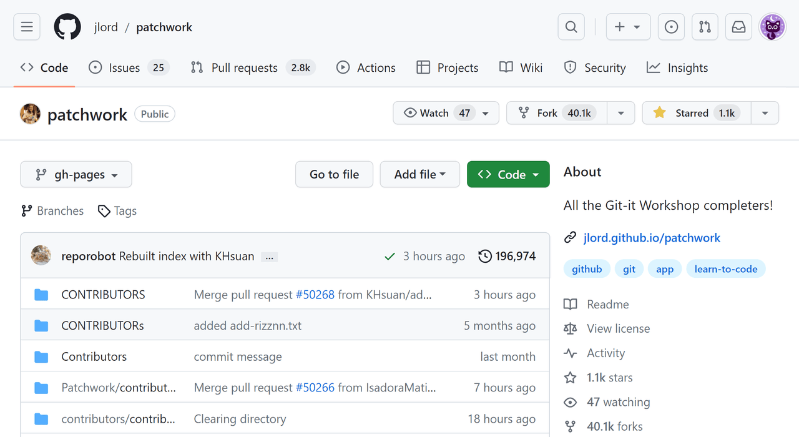Click the GitHub logo home icon

click(67, 27)
